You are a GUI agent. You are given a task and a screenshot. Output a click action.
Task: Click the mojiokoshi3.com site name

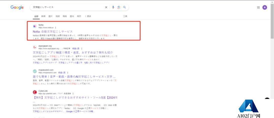(46, 70)
